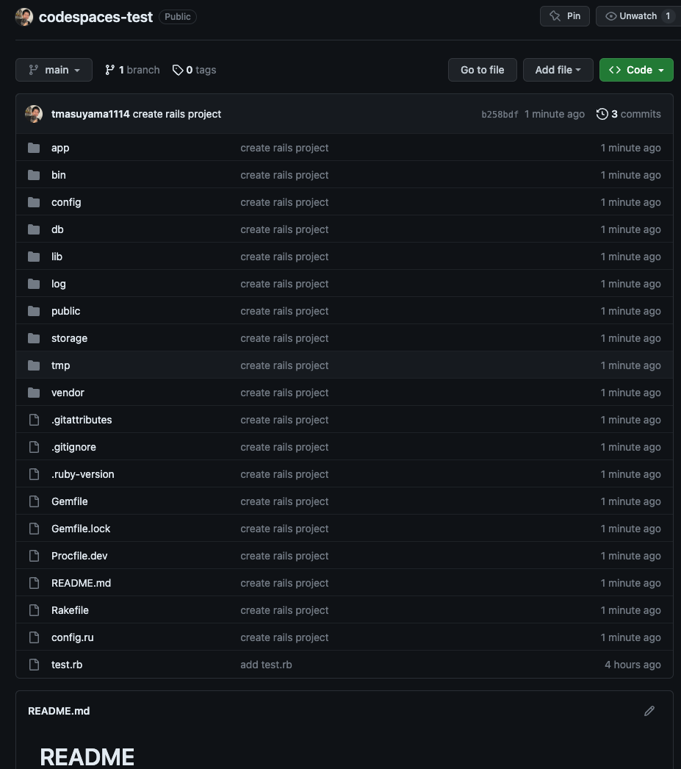Click the file icon next to Gemfile.lock
Screen dimensions: 681x769
34,529
